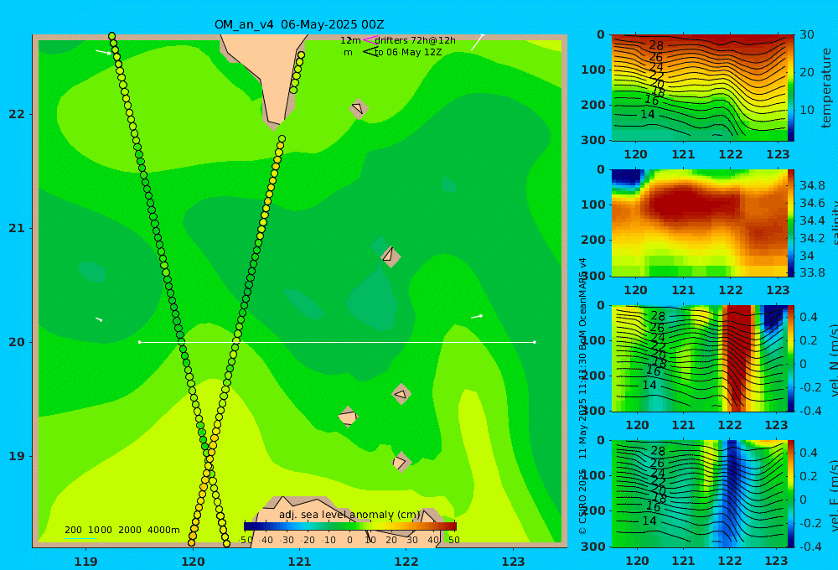Select the small island east of Taiwan's southern tip
The height and width of the screenshot is (570, 838).
click(x=358, y=109)
